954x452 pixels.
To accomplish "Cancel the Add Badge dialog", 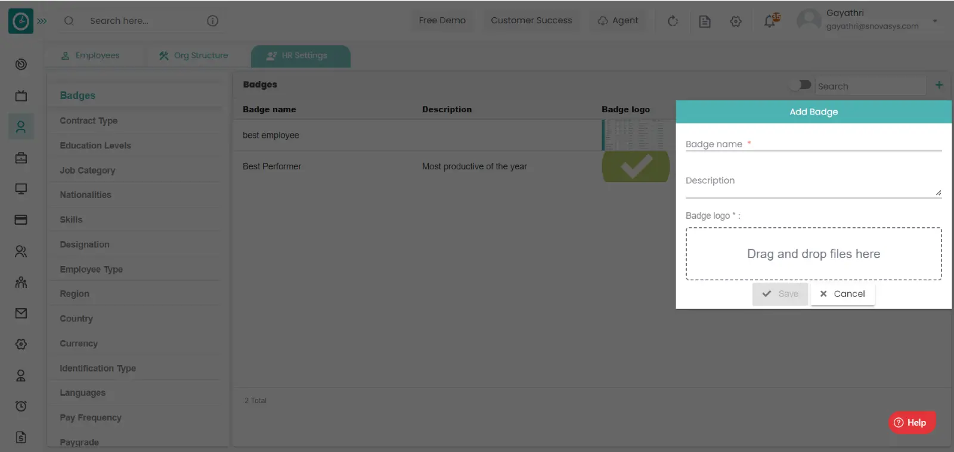I will (843, 294).
